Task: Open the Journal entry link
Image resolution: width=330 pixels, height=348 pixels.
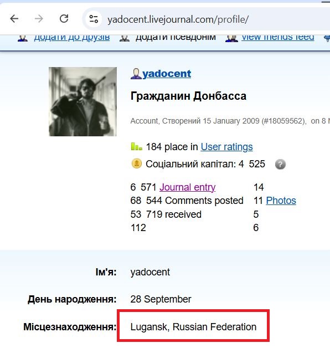Action: click(187, 187)
